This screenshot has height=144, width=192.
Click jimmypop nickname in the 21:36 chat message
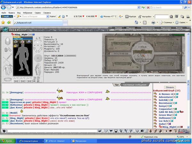click(x=16, y=92)
